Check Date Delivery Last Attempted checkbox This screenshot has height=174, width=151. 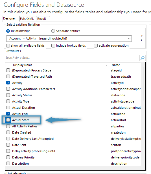point(8,139)
